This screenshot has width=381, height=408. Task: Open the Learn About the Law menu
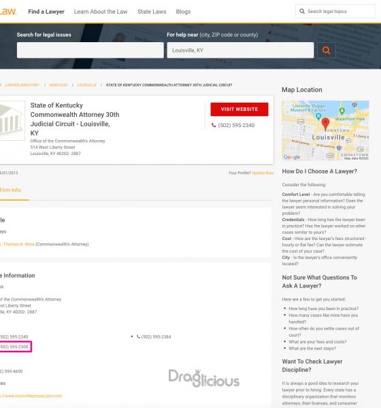tap(101, 12)
